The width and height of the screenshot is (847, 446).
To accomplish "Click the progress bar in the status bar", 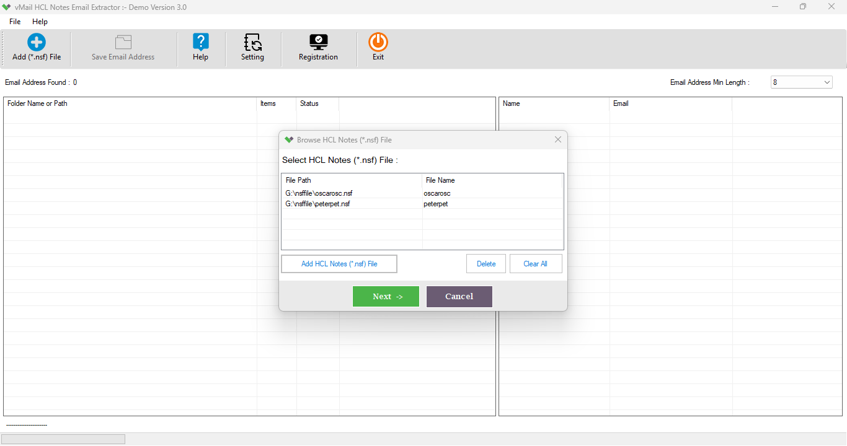I will 63,439.
